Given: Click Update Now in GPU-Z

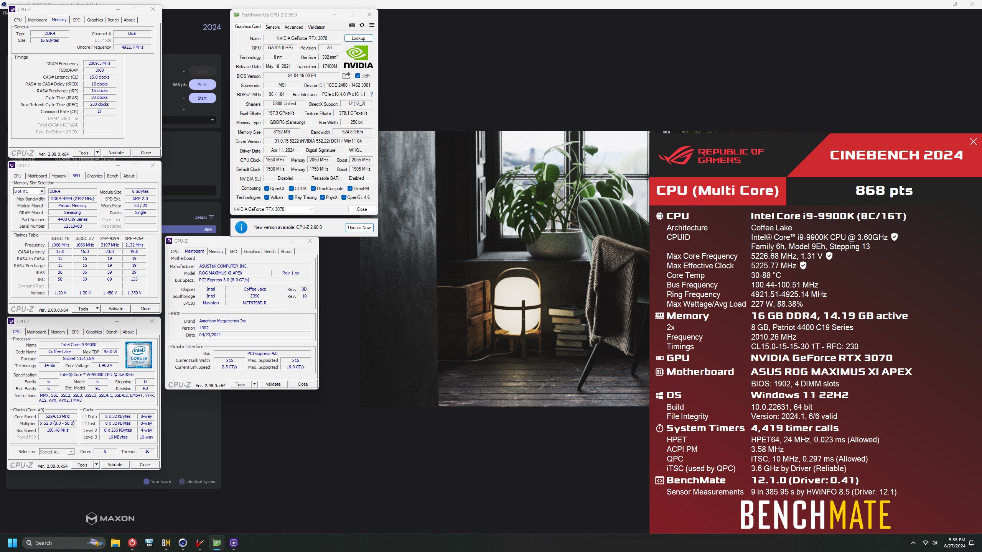Looking at the screenshot, I should pyautogui.click(x=359, y=228).
